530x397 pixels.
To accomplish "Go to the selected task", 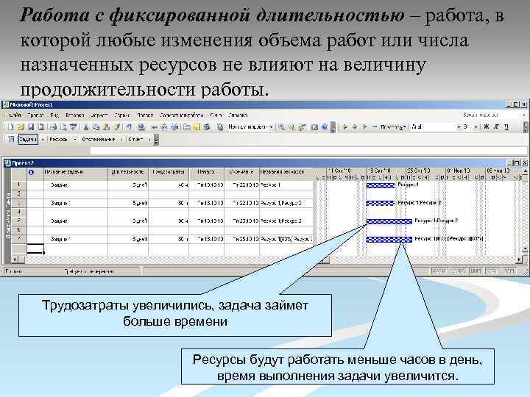I will (x=303, y=127).
